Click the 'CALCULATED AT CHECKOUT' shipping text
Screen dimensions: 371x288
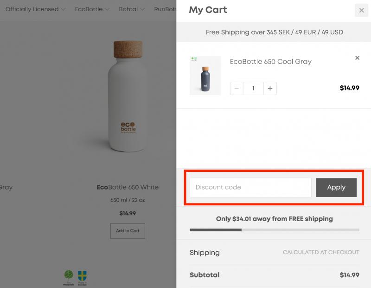click(x=321, y=252)
